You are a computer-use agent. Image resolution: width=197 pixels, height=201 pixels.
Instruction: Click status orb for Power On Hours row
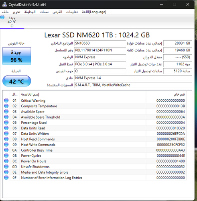[x=6, y=161]
